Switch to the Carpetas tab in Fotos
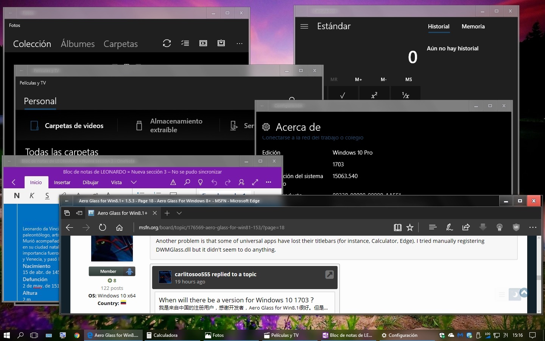The width and height of the screenshot is (545, 341). [121, 44]
